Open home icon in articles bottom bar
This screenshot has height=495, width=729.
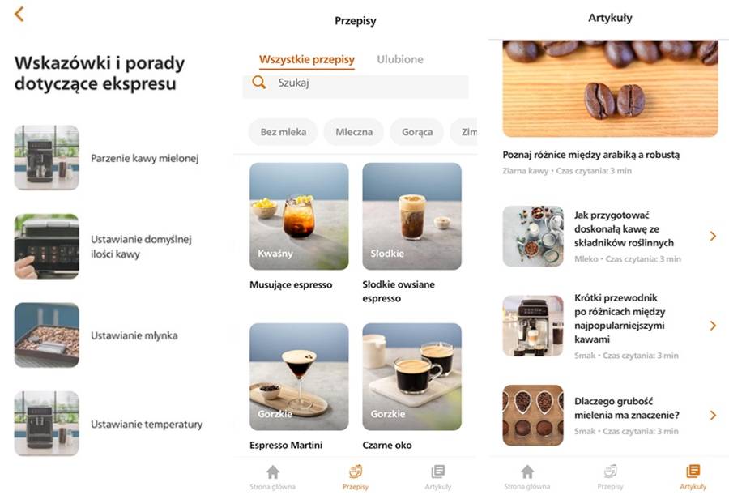click(527, 472)
